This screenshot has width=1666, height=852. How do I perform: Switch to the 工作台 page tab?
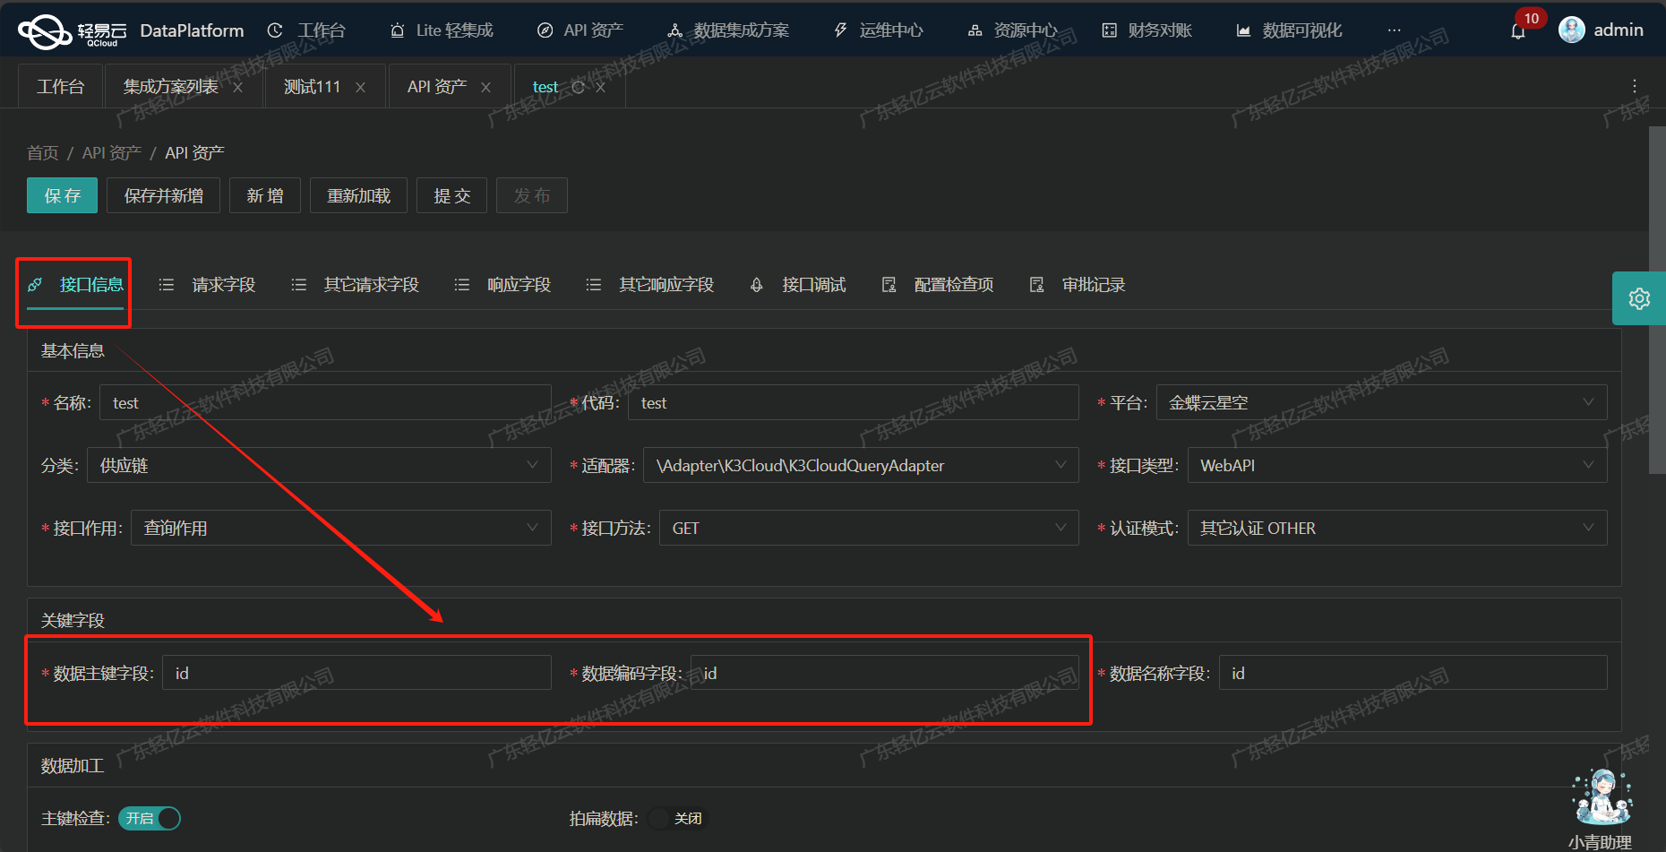point(60,87)
